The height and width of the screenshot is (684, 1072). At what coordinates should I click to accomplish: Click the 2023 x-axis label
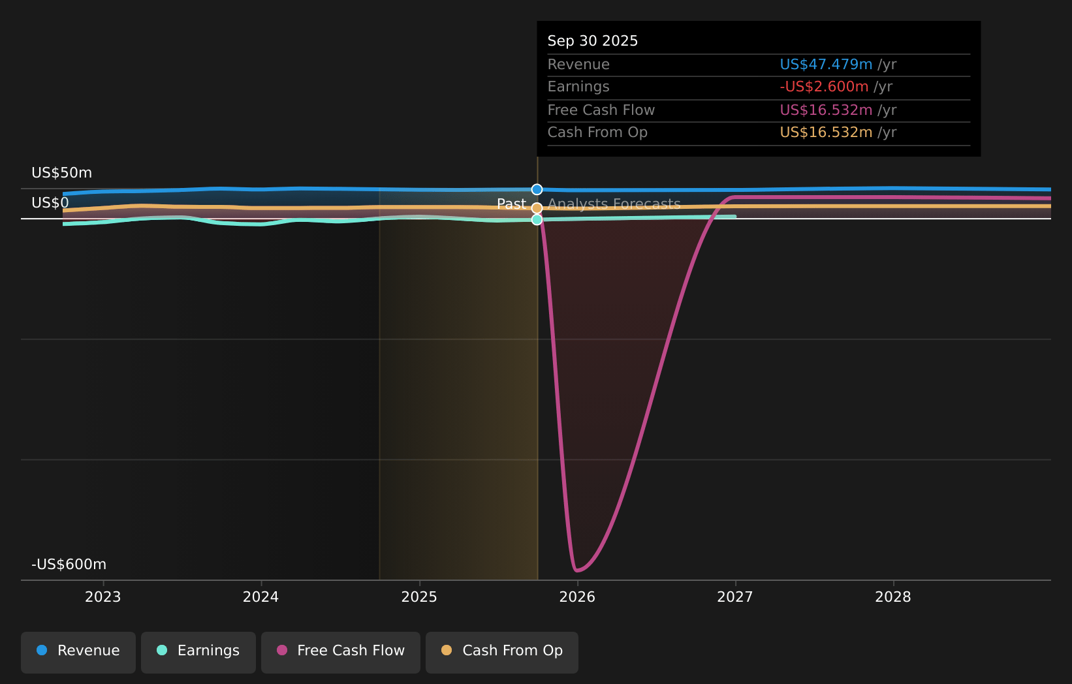[x=103, y=597]
